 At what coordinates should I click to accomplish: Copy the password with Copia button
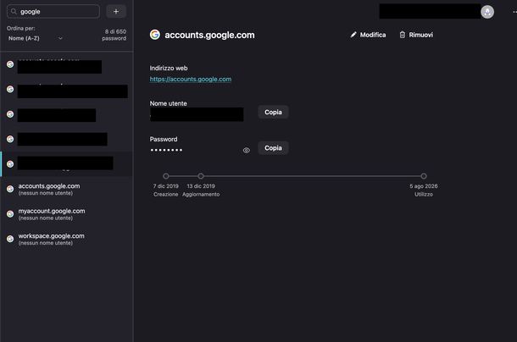(273, 148)
